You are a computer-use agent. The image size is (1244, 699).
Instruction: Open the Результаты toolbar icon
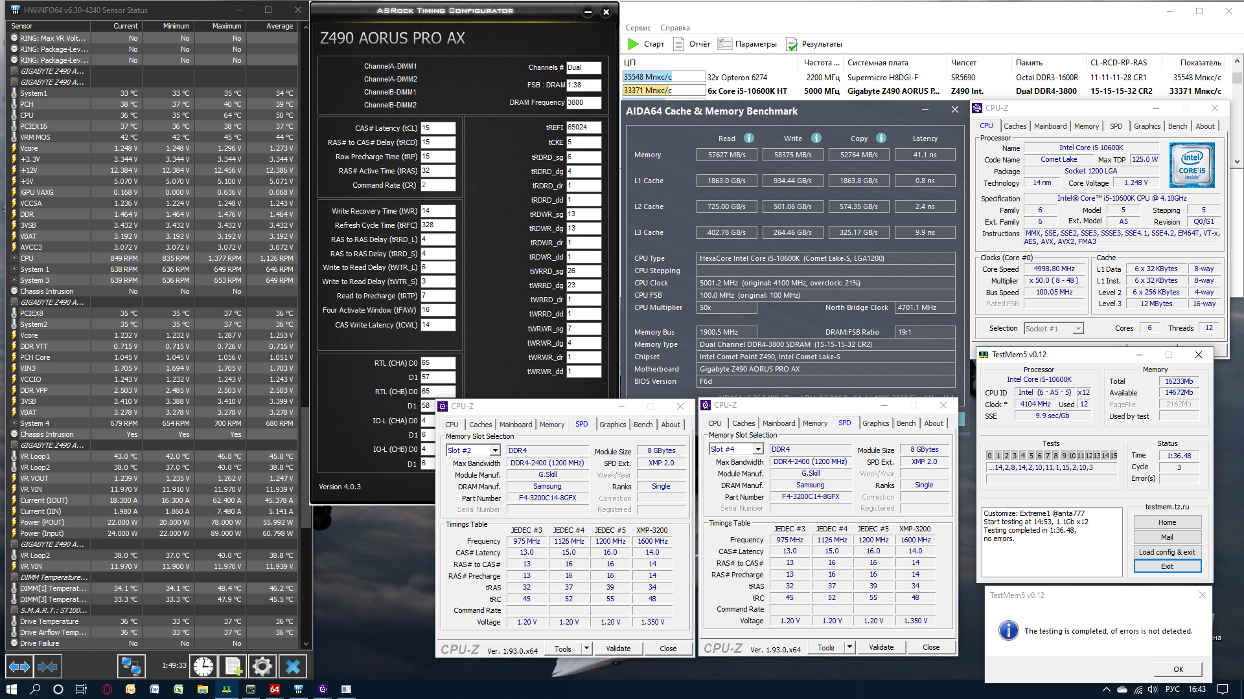tap(792, 44)
